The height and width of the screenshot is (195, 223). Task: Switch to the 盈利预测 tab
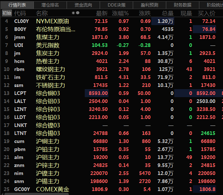[x=150, y=5]
